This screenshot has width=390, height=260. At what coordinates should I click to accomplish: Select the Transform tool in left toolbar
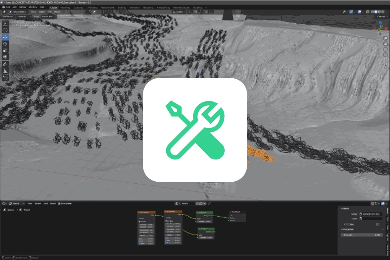pyautogui.click(x=5, y=57)
